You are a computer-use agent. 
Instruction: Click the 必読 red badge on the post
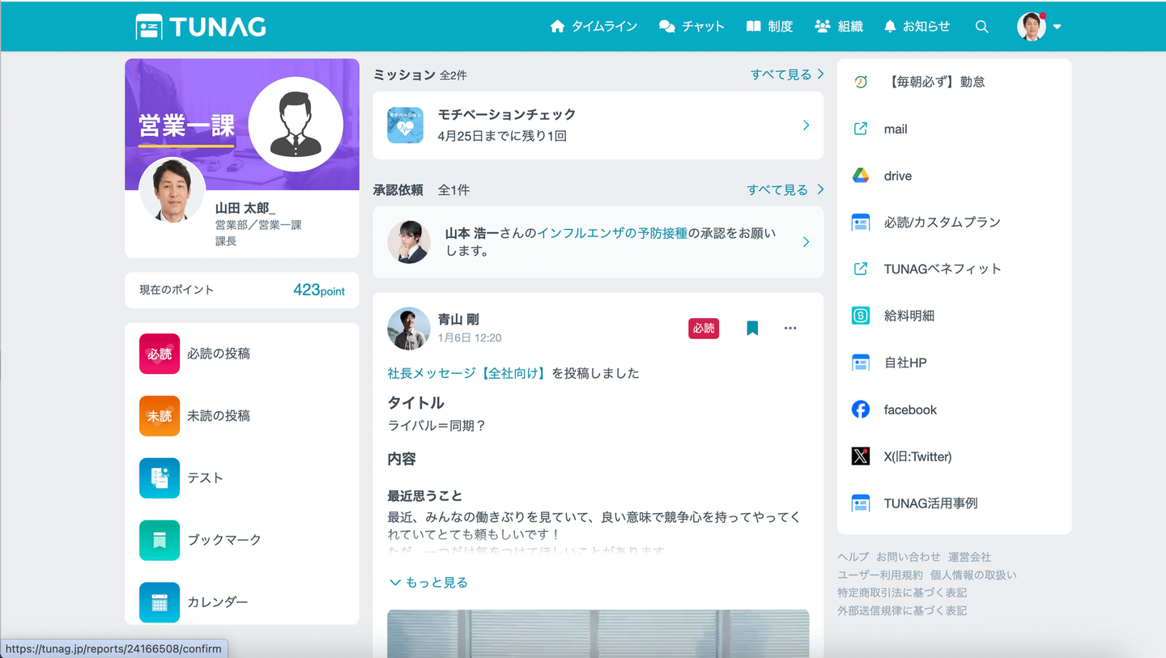tap(704, 328)
